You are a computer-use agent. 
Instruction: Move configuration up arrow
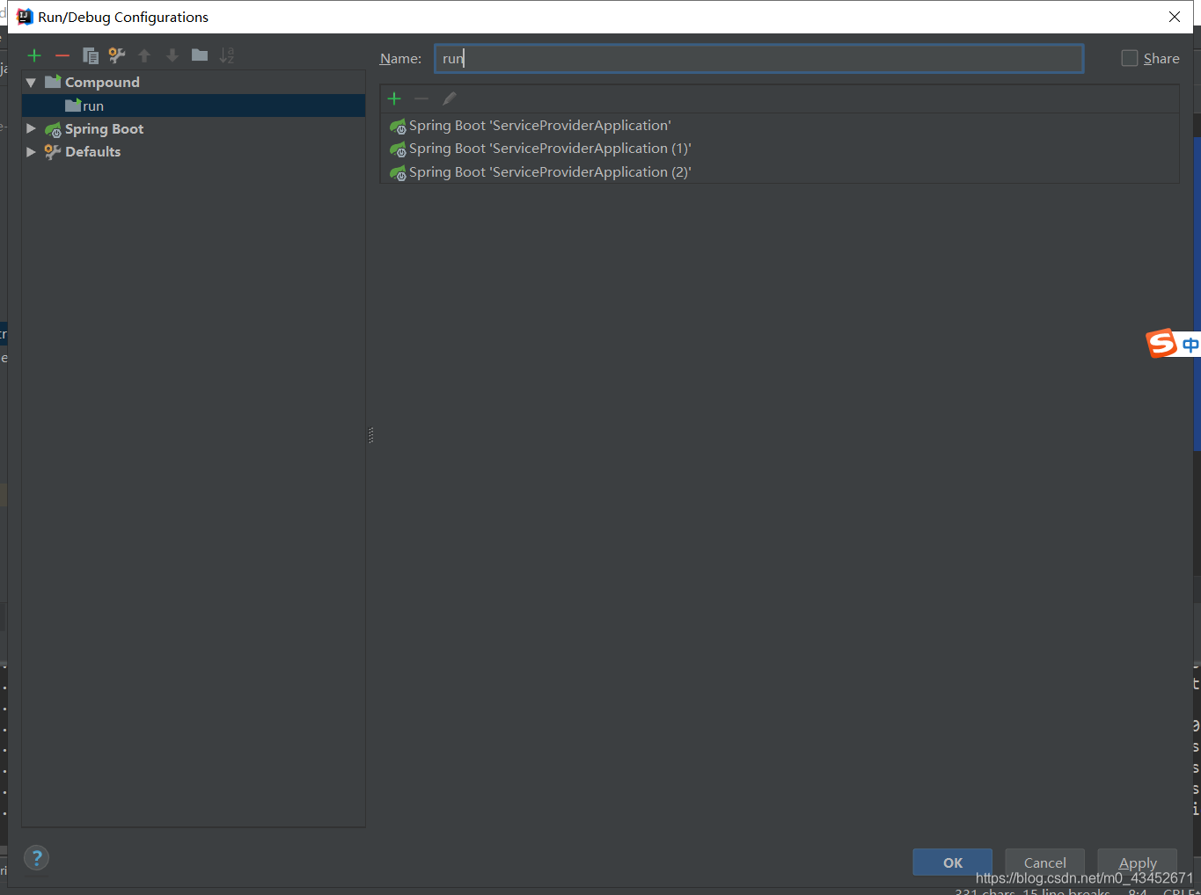[144, 55]
